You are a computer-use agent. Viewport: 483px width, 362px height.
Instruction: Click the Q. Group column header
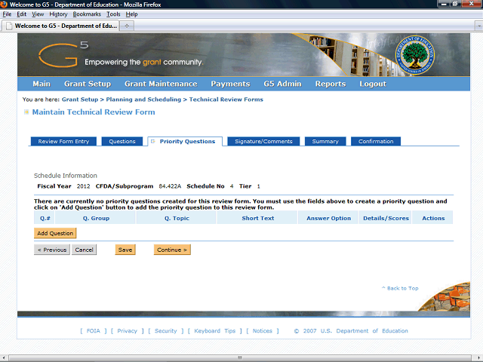coord(96,218)
